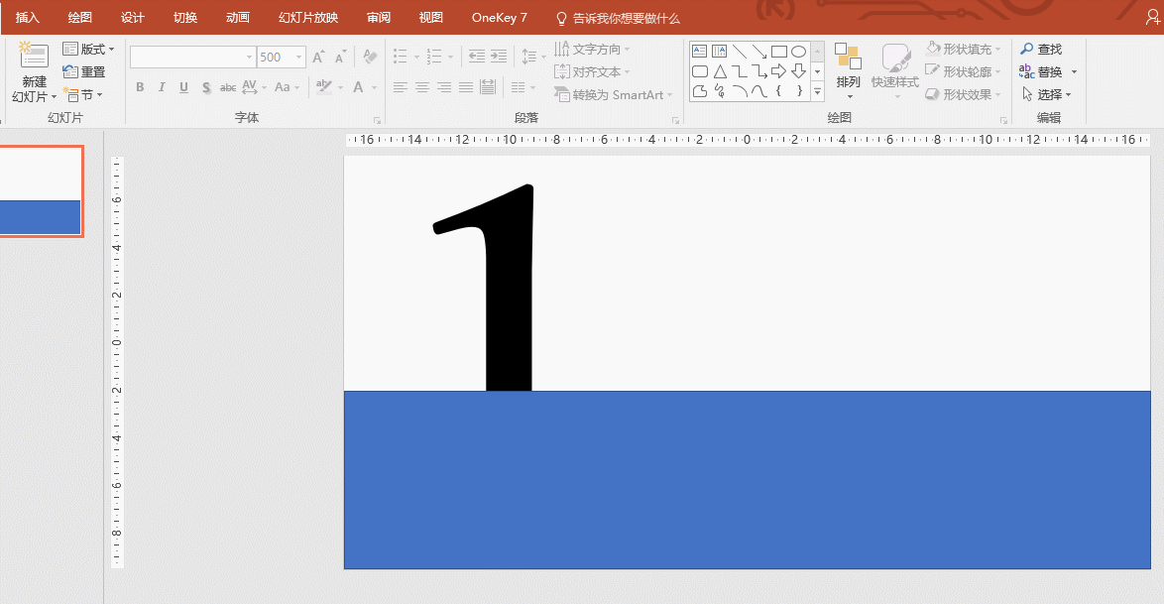Open 快速样式 quick styles
1164x604 pixels.
(x=895, y=71)
